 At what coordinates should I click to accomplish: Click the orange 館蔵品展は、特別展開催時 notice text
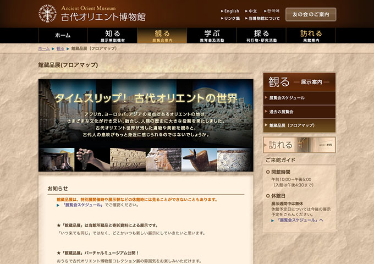click(x=137, y=199)
